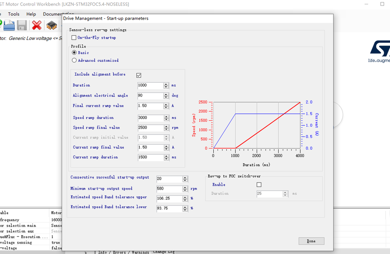Decrease Alignment electrical angle with down arrow

tap(166, 97)
